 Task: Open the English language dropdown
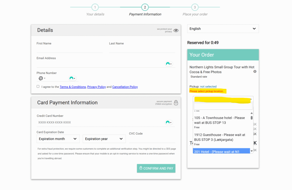pyautogui.click(x=223, y=29)
